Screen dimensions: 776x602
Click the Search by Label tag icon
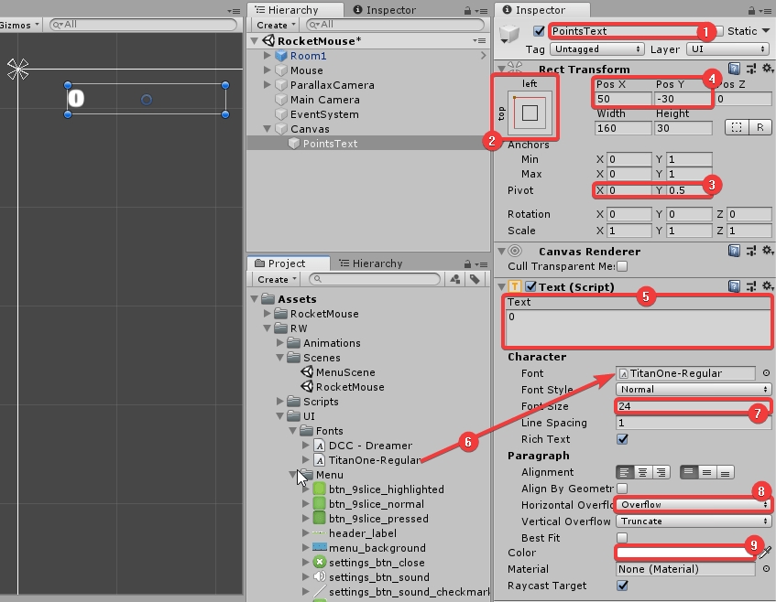click(x=475, y=279)
